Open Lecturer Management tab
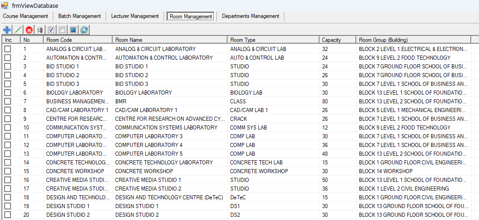Viewport: 479px width, 220px height. pyautogui.click(x=135, y=16)
